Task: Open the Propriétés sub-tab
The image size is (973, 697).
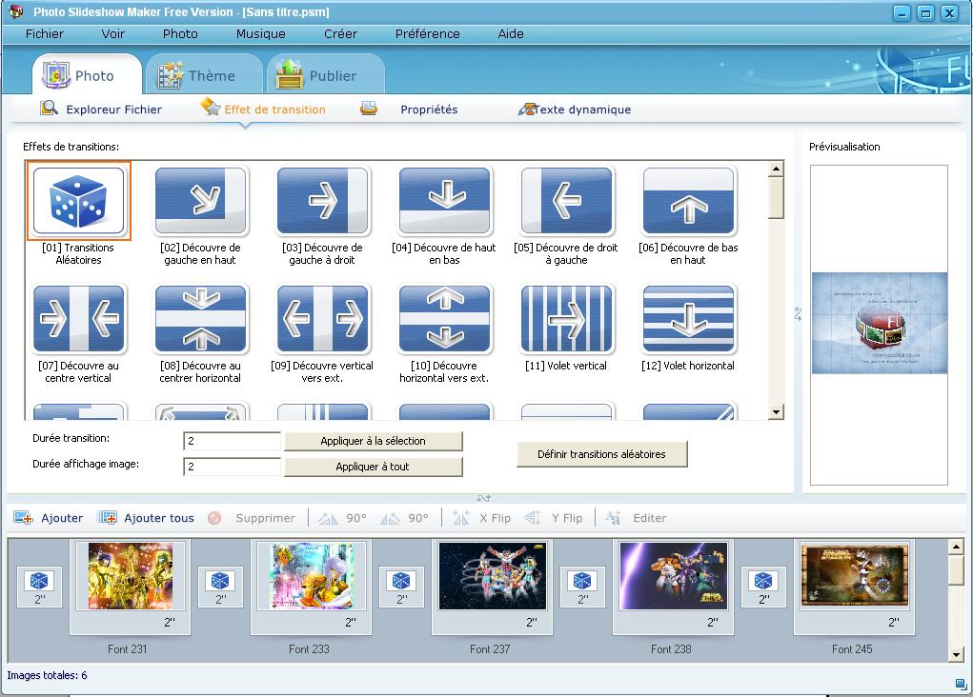Action: [428, 110]
